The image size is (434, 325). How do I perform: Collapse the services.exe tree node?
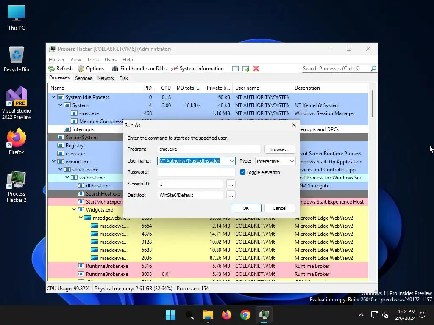60,169
